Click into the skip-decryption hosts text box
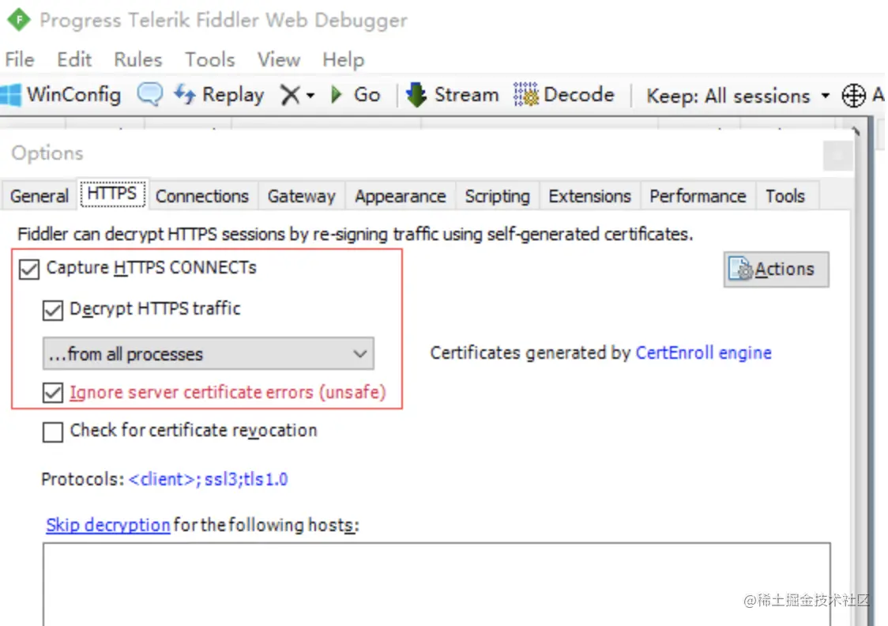Screen dimensions: 888x626 coord(437,584)
